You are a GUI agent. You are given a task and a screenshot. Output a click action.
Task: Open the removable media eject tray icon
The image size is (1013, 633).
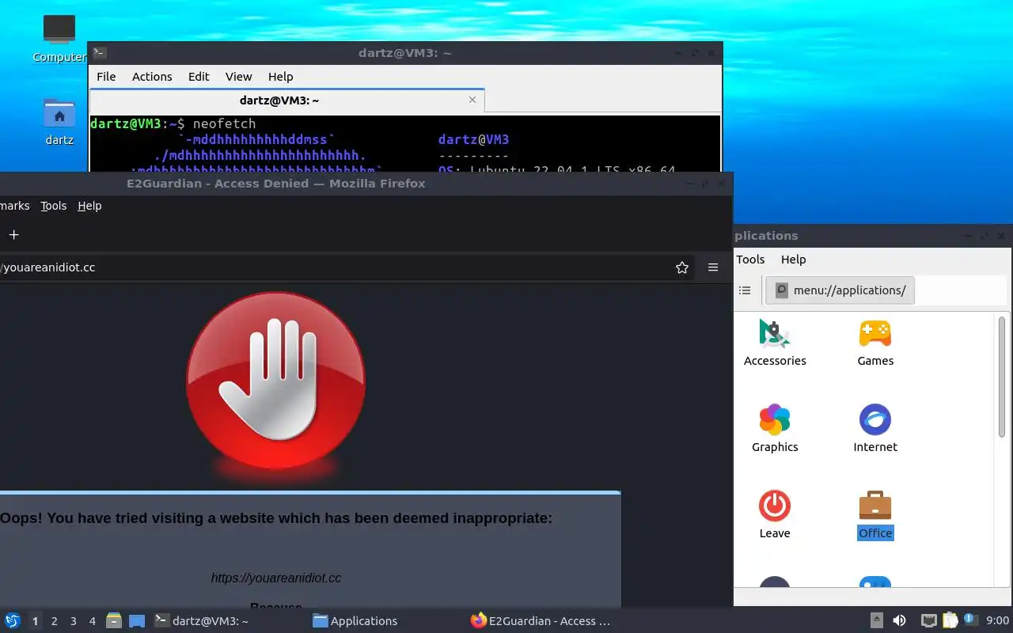[877, 621]
